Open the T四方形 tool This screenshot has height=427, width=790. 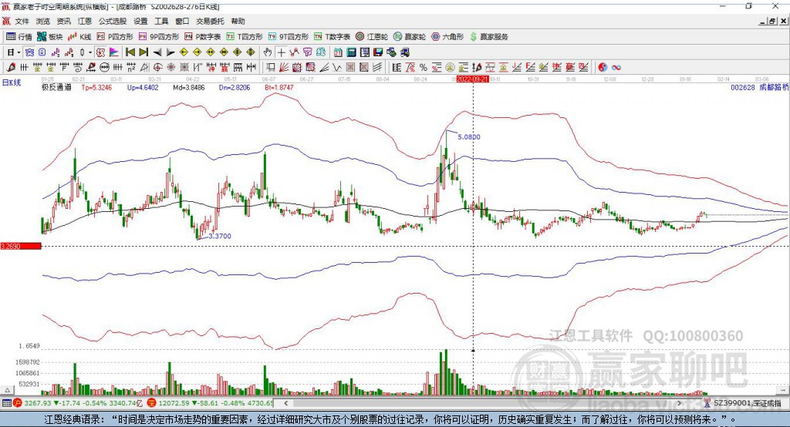[245, 37]
